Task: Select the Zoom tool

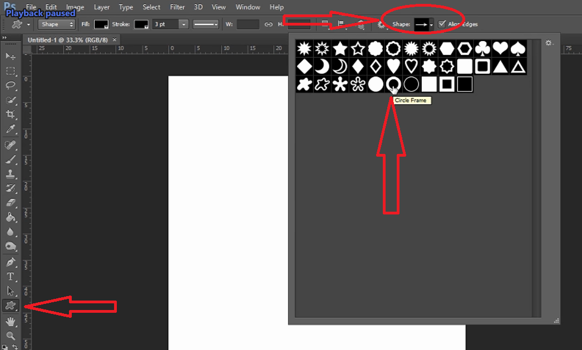Action: [9, 334]
